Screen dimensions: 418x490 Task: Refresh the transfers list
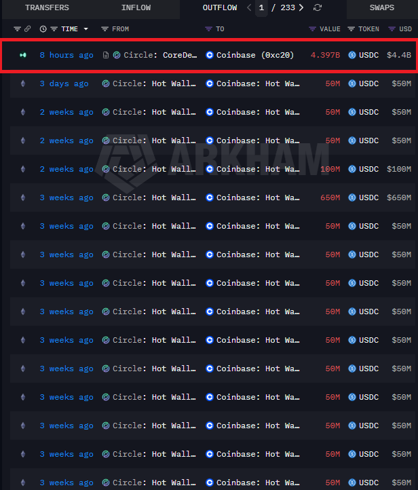(318, 7)
